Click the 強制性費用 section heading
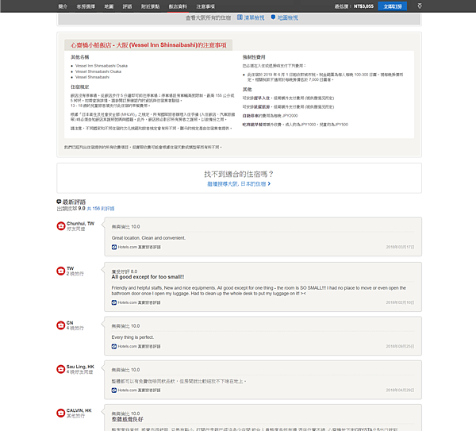The image size is (476, 431). (254, 57)
